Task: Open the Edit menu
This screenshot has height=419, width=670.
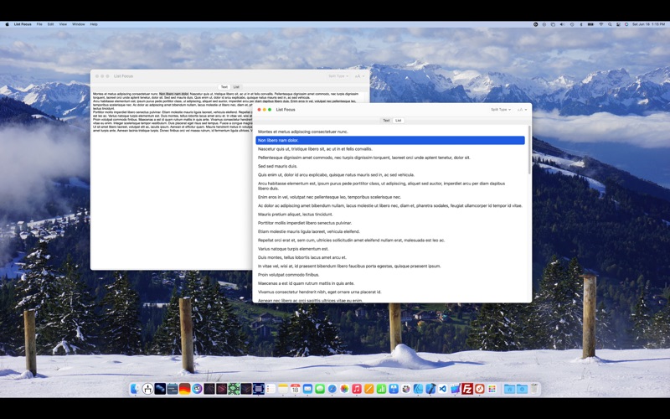Action: [x=50, y=24]
